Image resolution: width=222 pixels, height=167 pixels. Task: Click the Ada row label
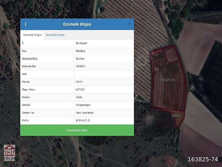pos(24,74)
